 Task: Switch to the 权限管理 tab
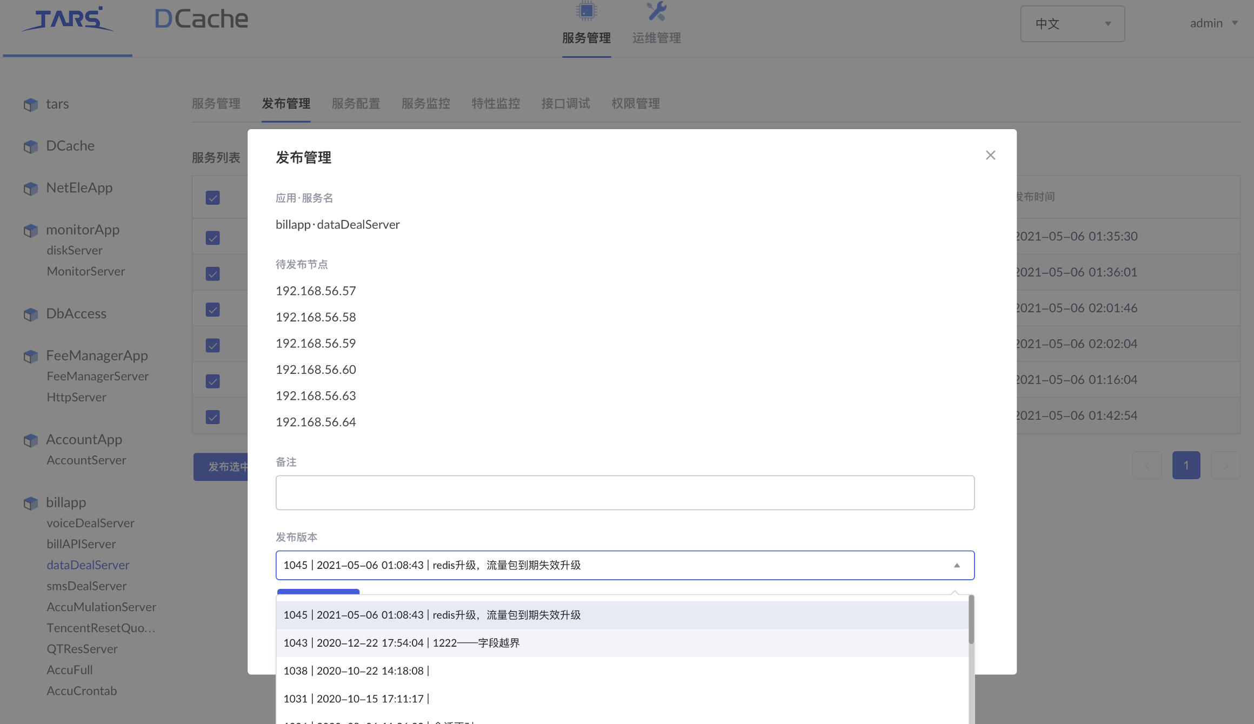click(x=635, y=104)
